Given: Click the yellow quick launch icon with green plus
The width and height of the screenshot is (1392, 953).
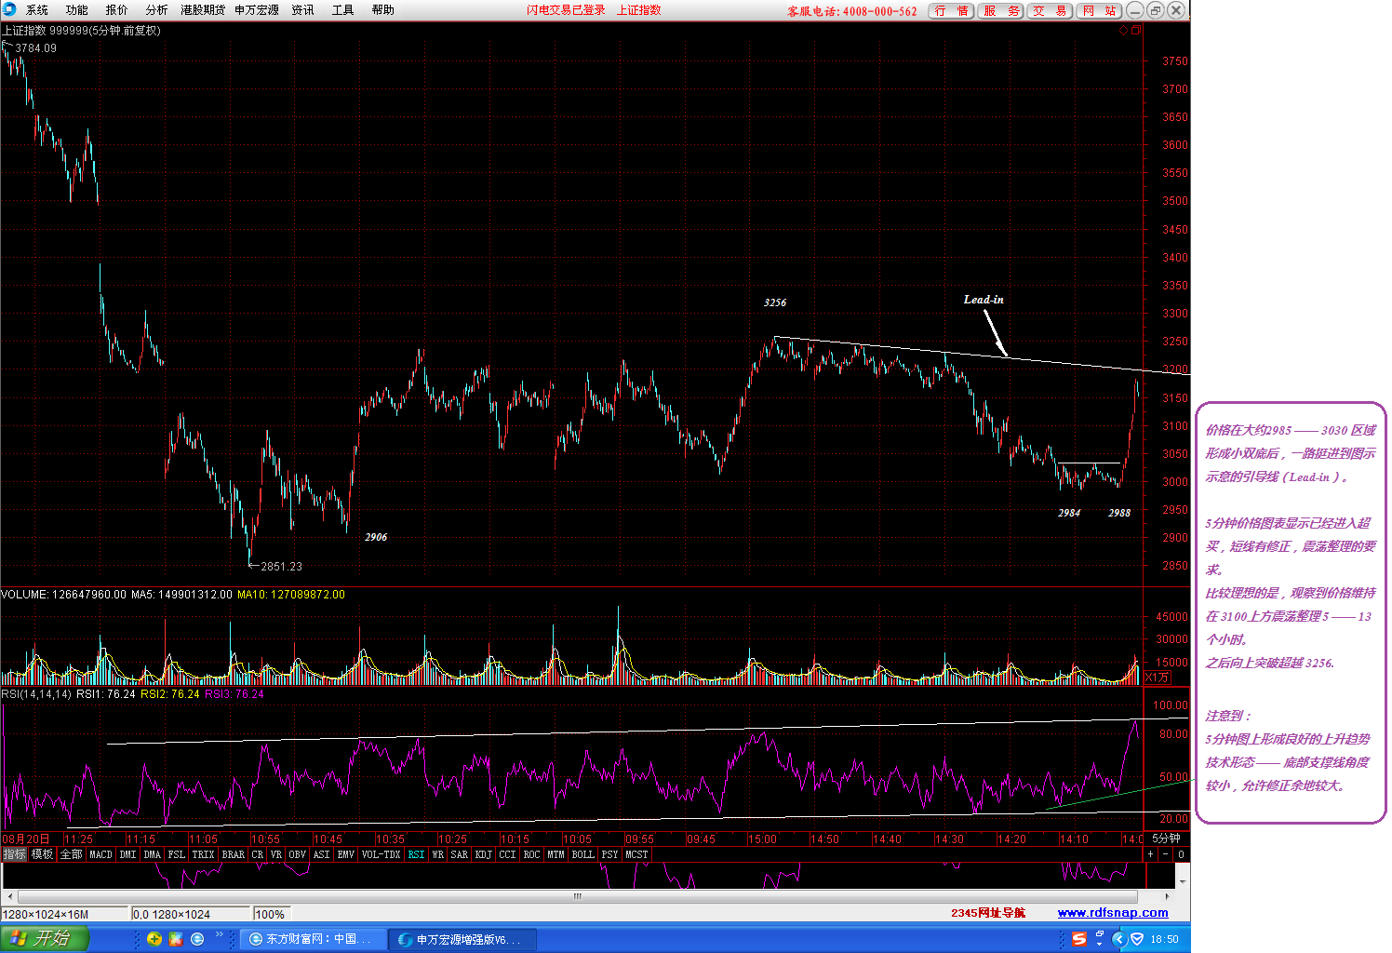Looking at the screenshot, I should coord(154,939).
